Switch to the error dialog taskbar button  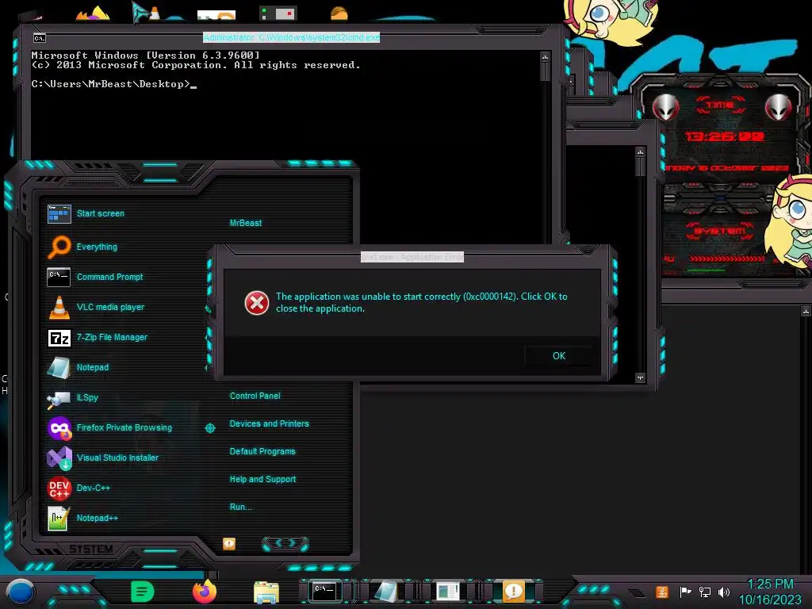pos(513,592)
